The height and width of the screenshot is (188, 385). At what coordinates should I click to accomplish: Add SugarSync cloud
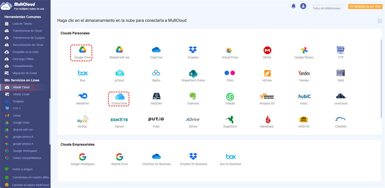230,122
